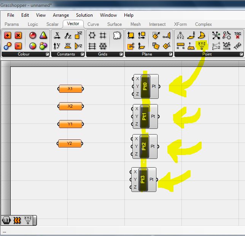The width and height of the screenshot is (245, 236).
Task: Click the RGB triangle colour icon
Action: point(43,36)
